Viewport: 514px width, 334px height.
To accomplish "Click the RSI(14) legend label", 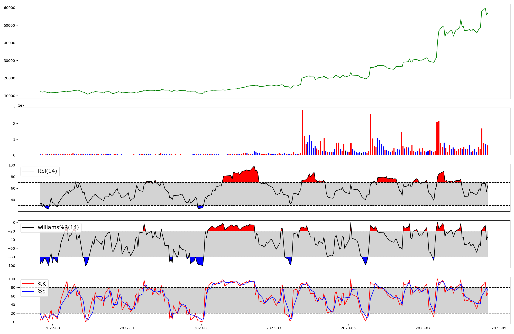I will 47,171.
